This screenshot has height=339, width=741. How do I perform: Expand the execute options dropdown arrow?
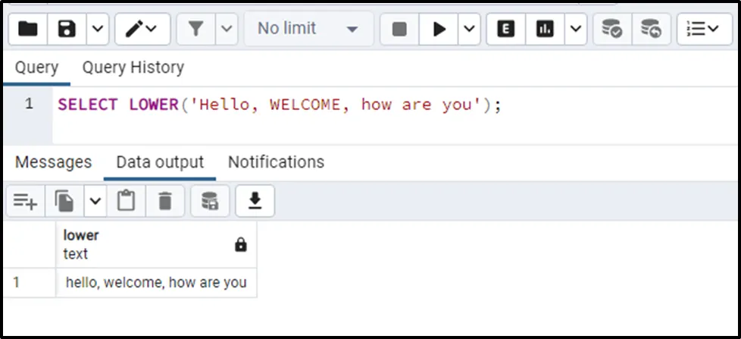469,30
